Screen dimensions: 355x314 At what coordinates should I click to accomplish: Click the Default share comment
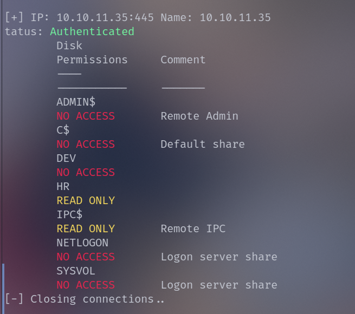[x=203, y=144]
